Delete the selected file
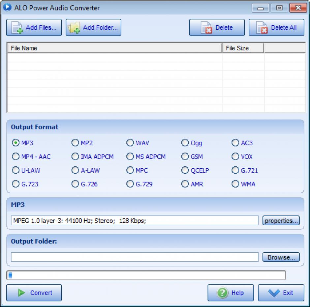Screen dimensions: 310x307 click(x=217, y=27)
